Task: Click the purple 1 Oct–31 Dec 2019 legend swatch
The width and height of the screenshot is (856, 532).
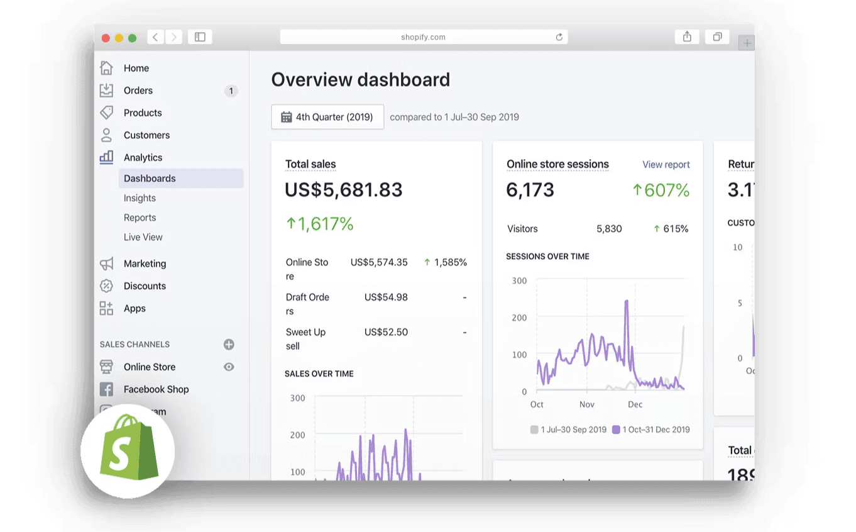Action: click(x=616, y=429)
